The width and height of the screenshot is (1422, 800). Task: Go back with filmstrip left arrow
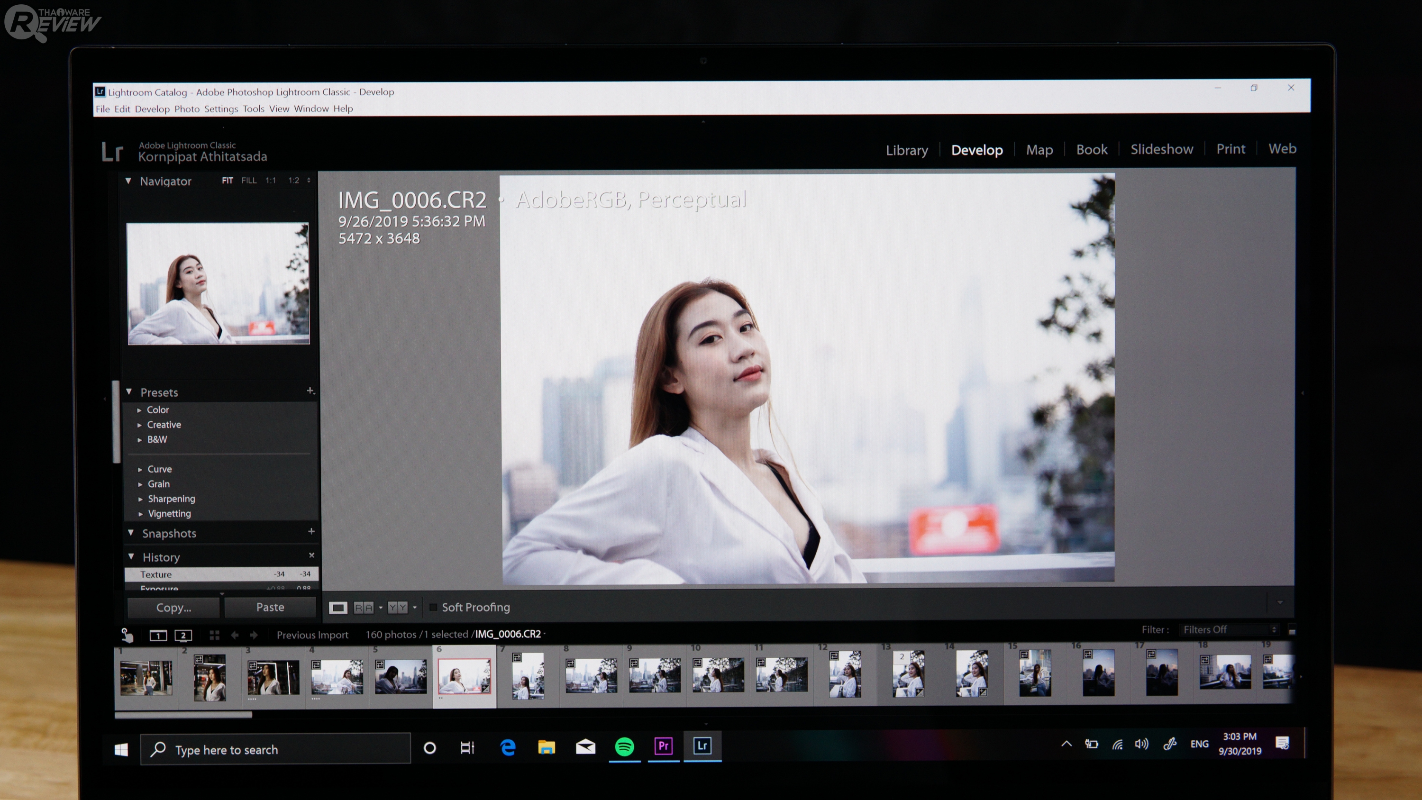[x=235, y=636]
